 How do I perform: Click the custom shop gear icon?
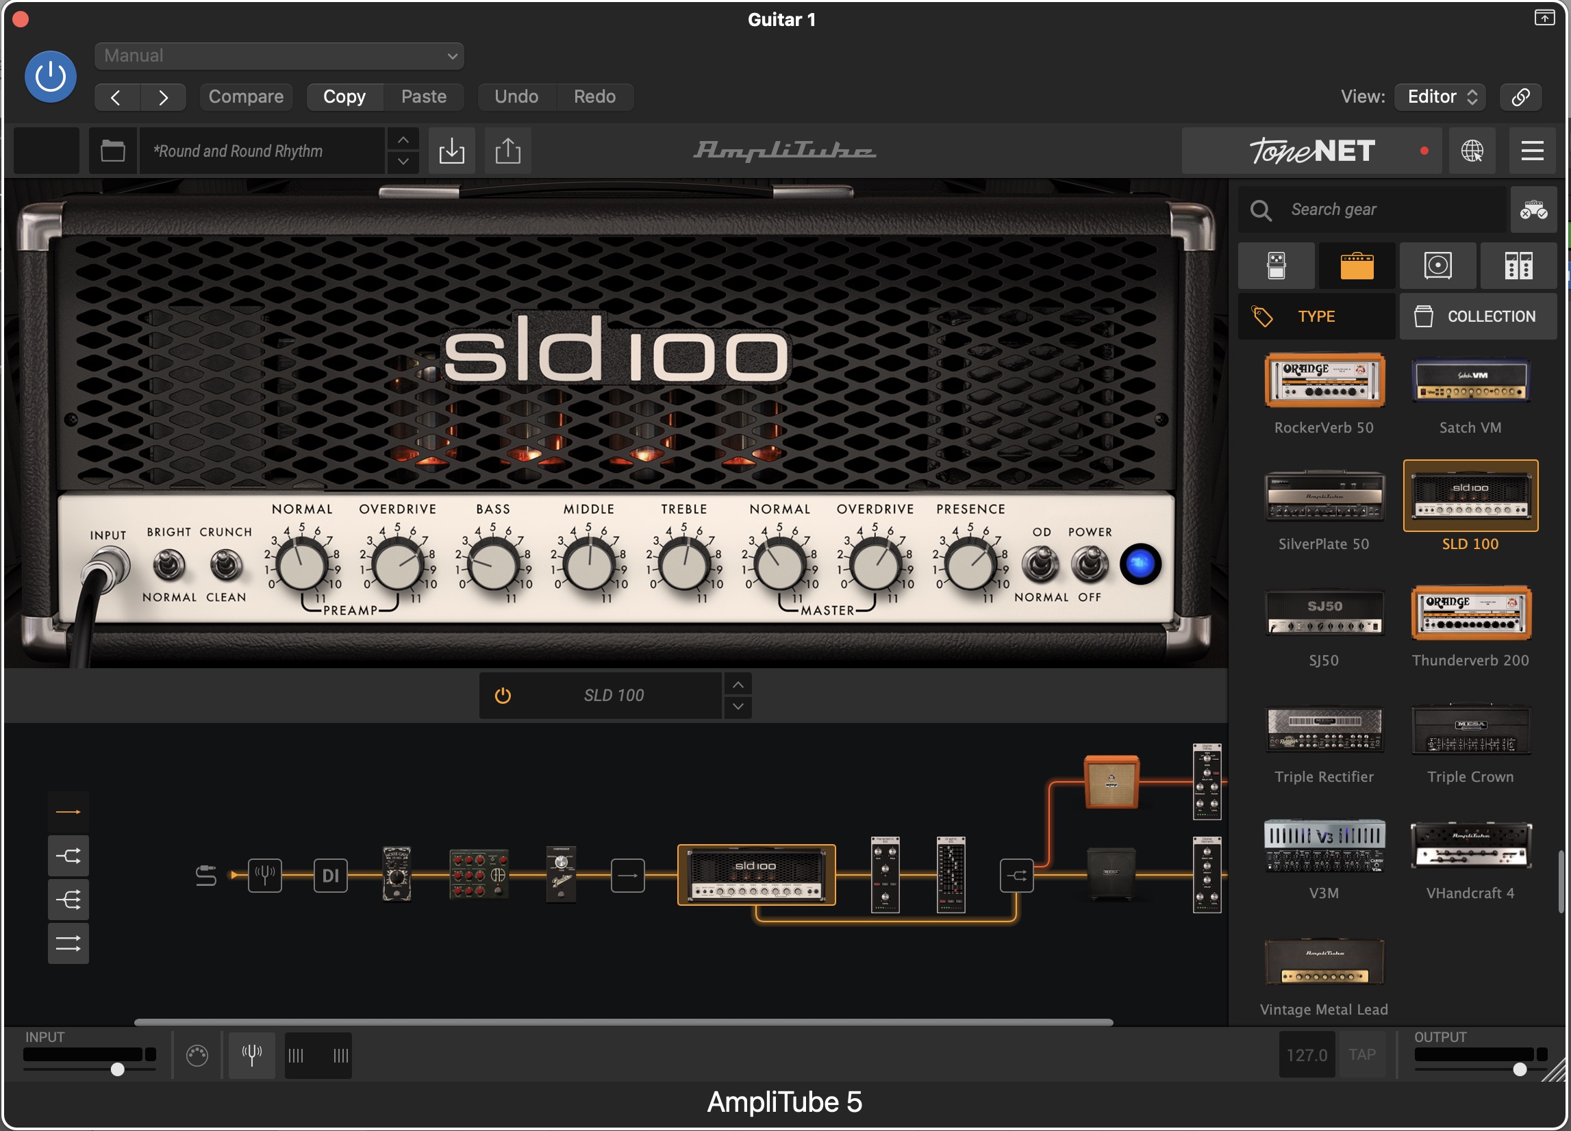tap(1533, 209)
